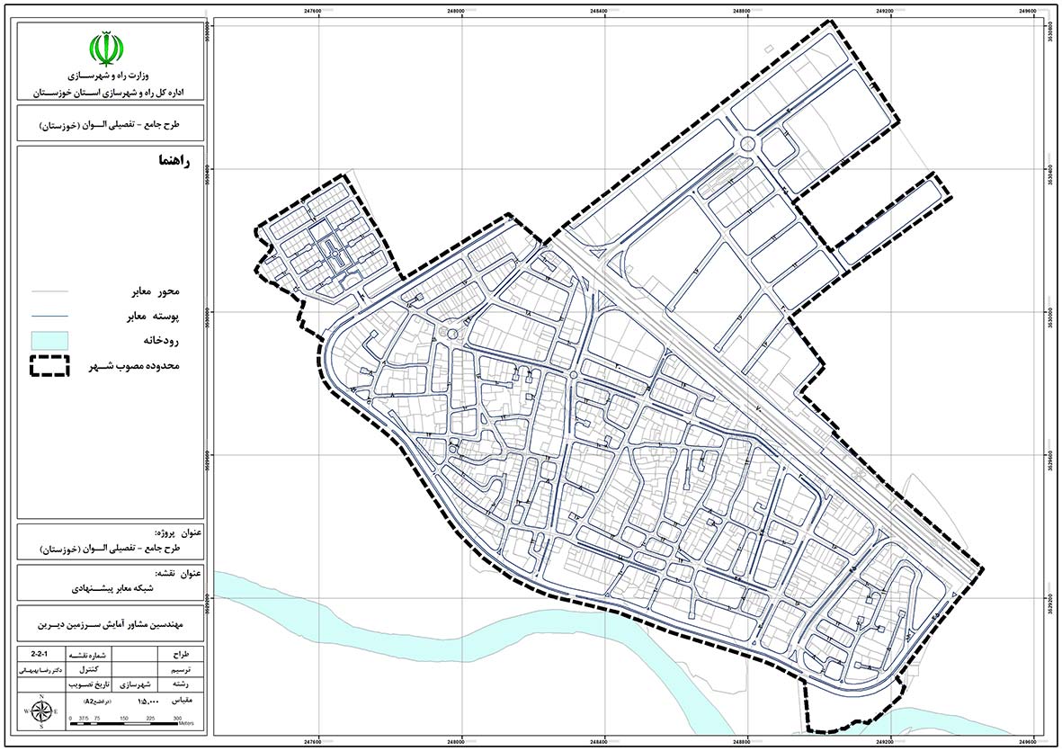
Task: Click the 'راهنما' legend heading
Action: (175, 162)
